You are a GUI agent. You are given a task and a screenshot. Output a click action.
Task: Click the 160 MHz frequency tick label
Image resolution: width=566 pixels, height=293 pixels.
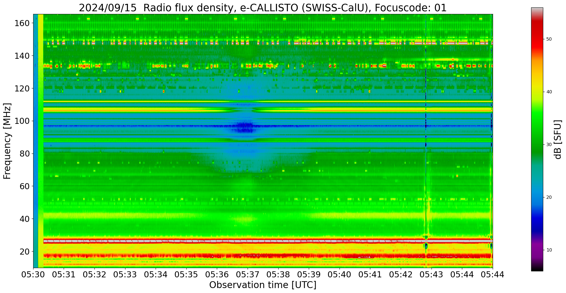coord(23,23)
